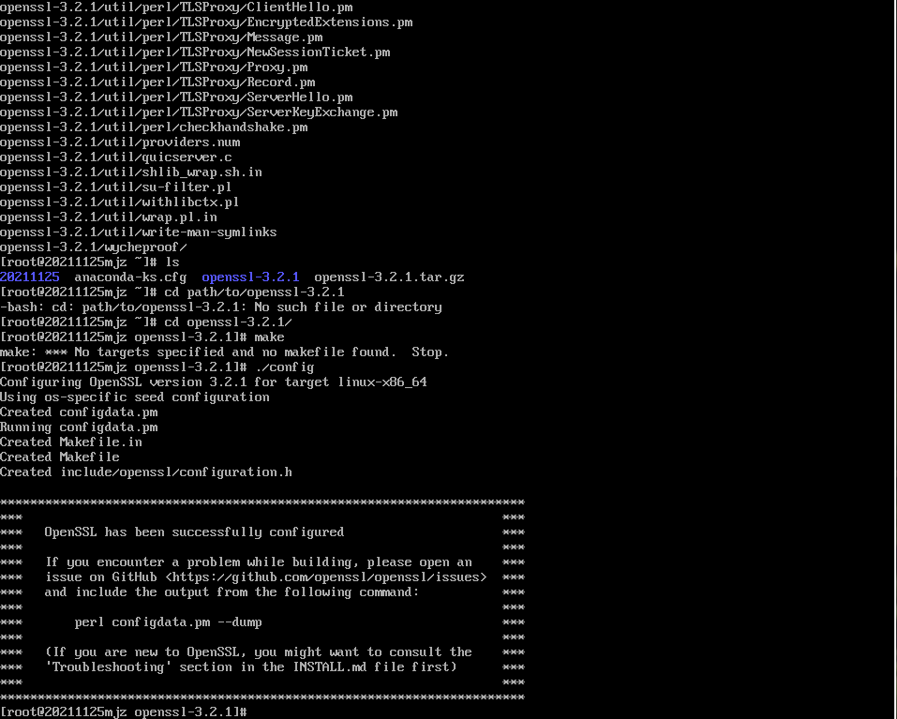Click the ClientHello.pm file path line

pyautogui.click(x=176, y=7)
